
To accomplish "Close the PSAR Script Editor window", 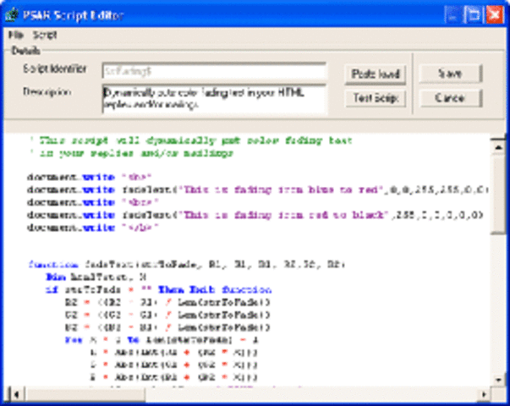I will (495, 15).
